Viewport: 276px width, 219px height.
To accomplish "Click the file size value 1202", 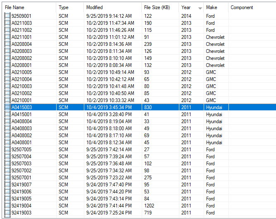I will (x=149, y=206).
